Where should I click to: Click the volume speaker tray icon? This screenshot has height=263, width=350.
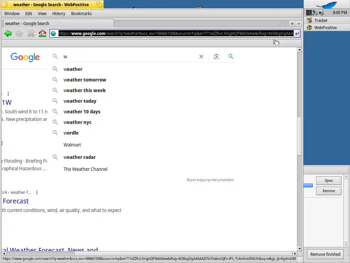[321, 13]
